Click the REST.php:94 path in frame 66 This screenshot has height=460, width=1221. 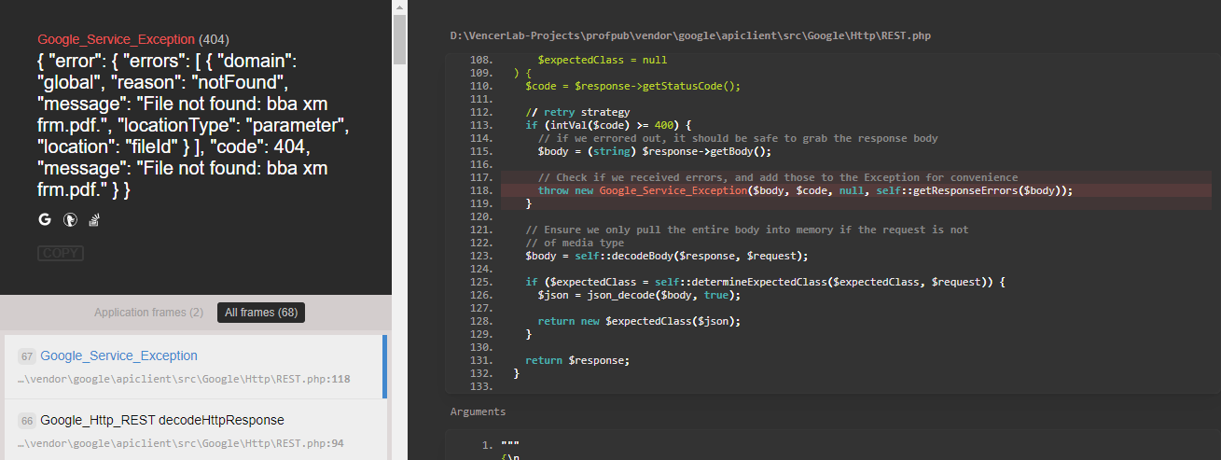click(x=181, y=443)
